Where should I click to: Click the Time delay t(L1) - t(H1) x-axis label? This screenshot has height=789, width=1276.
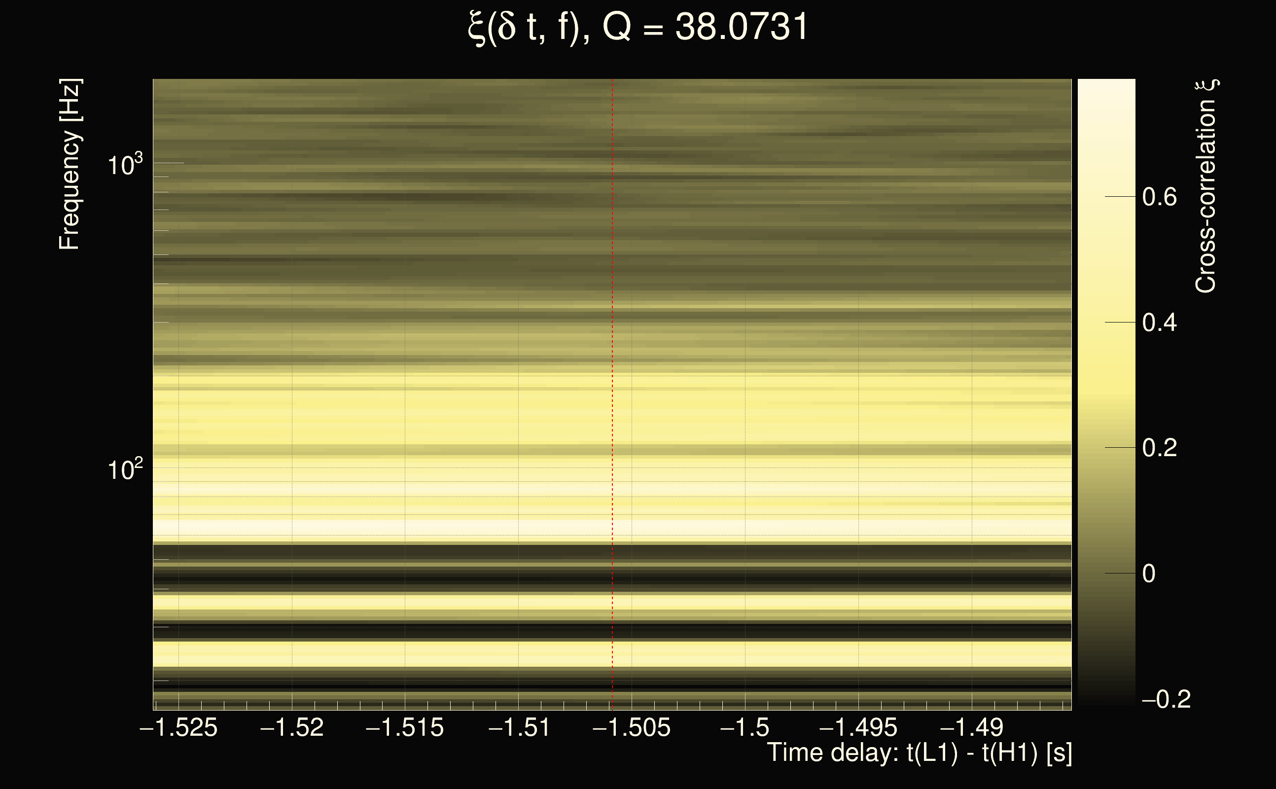coord(919,753)
